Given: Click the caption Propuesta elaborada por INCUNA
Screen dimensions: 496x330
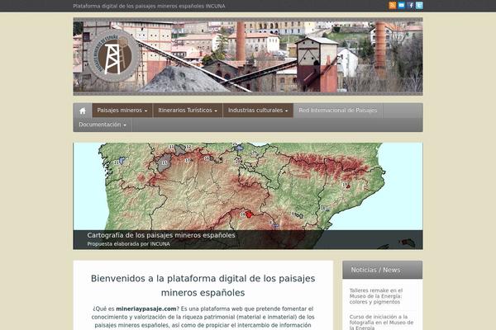Looking at the screenshot, I should click(x=128, y=244).
